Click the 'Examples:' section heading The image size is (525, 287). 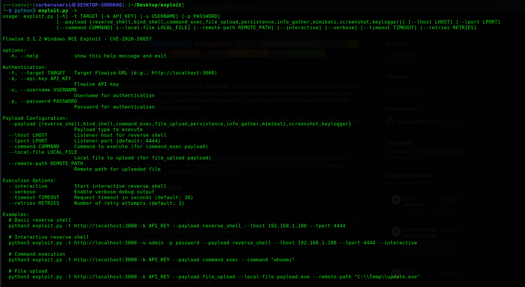point(16,215)
